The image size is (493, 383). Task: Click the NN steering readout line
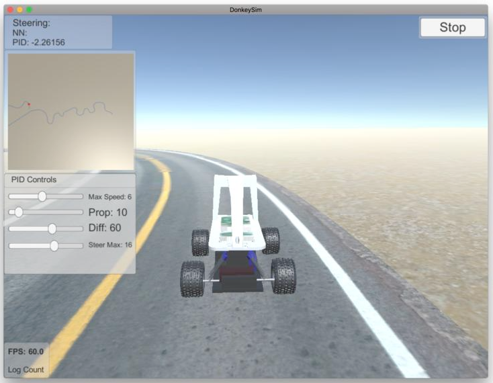pyautogui.click(x=20, y=32)
